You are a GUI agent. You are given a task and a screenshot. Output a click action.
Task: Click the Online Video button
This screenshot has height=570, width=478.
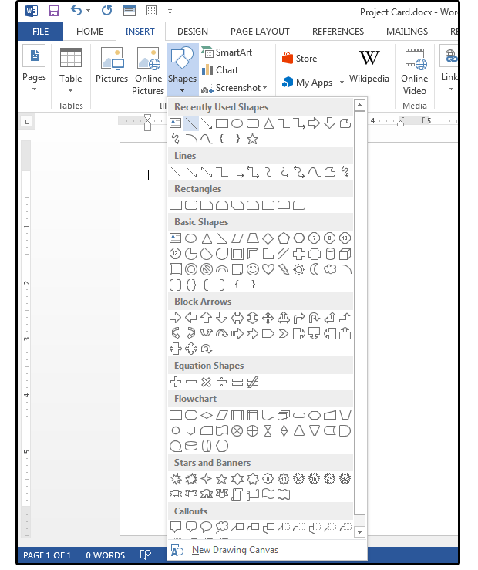415,71
